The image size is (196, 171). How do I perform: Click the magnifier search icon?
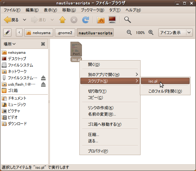coord(127,20)
